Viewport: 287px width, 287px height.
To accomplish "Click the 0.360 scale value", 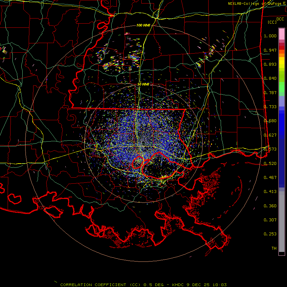I will click(270, 206).
